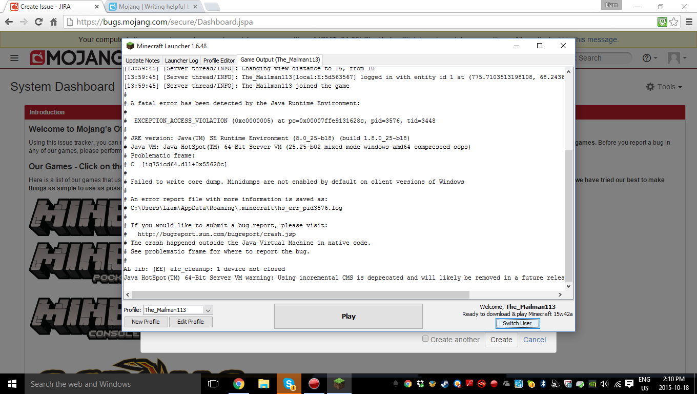Image resolution: width=697 pixels, height=394 pixels.
Task: Open Wi-Fi network settings in the tray
Action: coord(618,384)
